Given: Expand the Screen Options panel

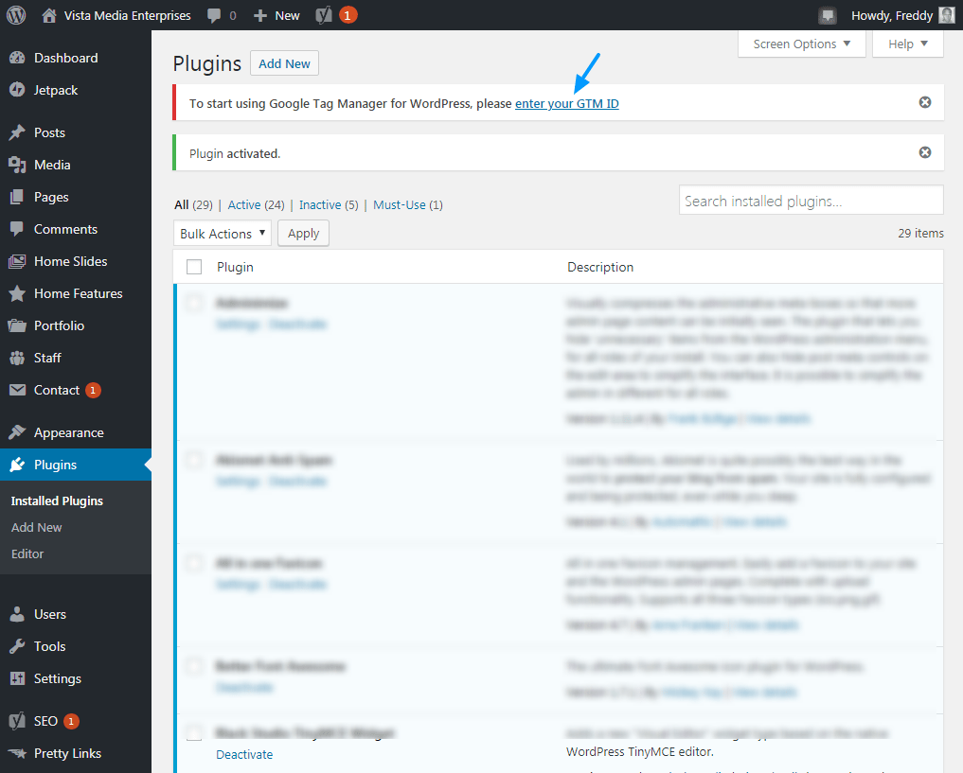Looking at the screenshot, I should (801, 44).
